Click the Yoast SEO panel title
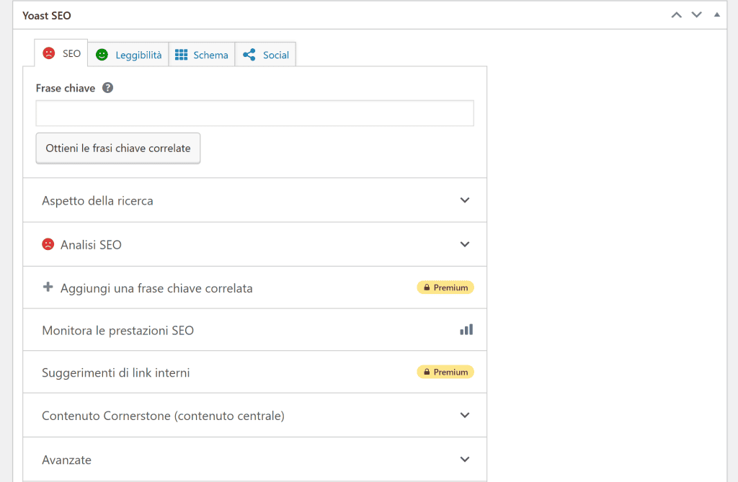Screen dimensions: 738x482 pyautogui.click(x=47, y=16)
